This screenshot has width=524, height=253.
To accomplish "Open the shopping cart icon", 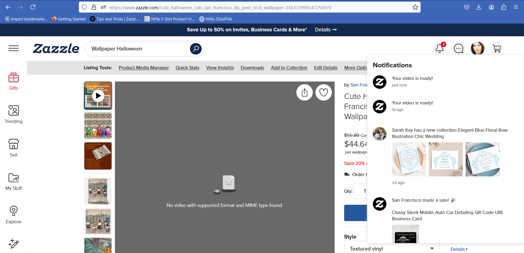I will (x=497, y=49).
